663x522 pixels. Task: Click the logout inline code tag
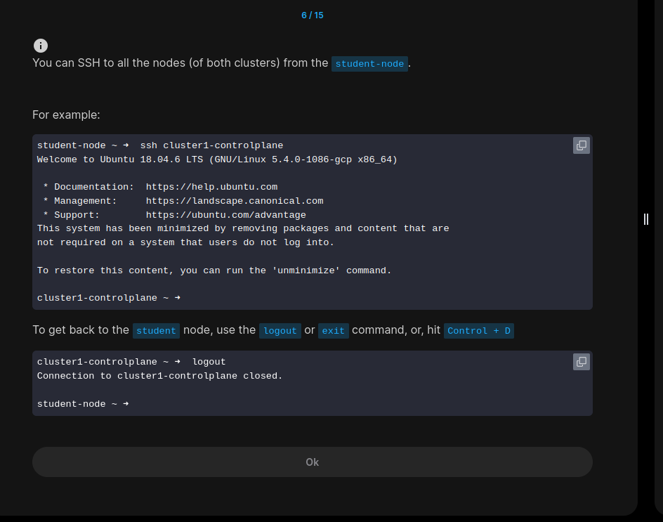[280, 331]
